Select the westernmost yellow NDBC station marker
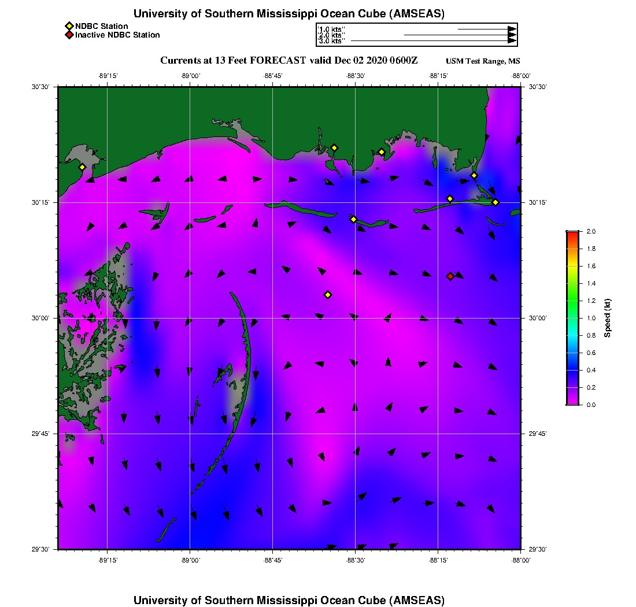636x607 pixels. 82,167
